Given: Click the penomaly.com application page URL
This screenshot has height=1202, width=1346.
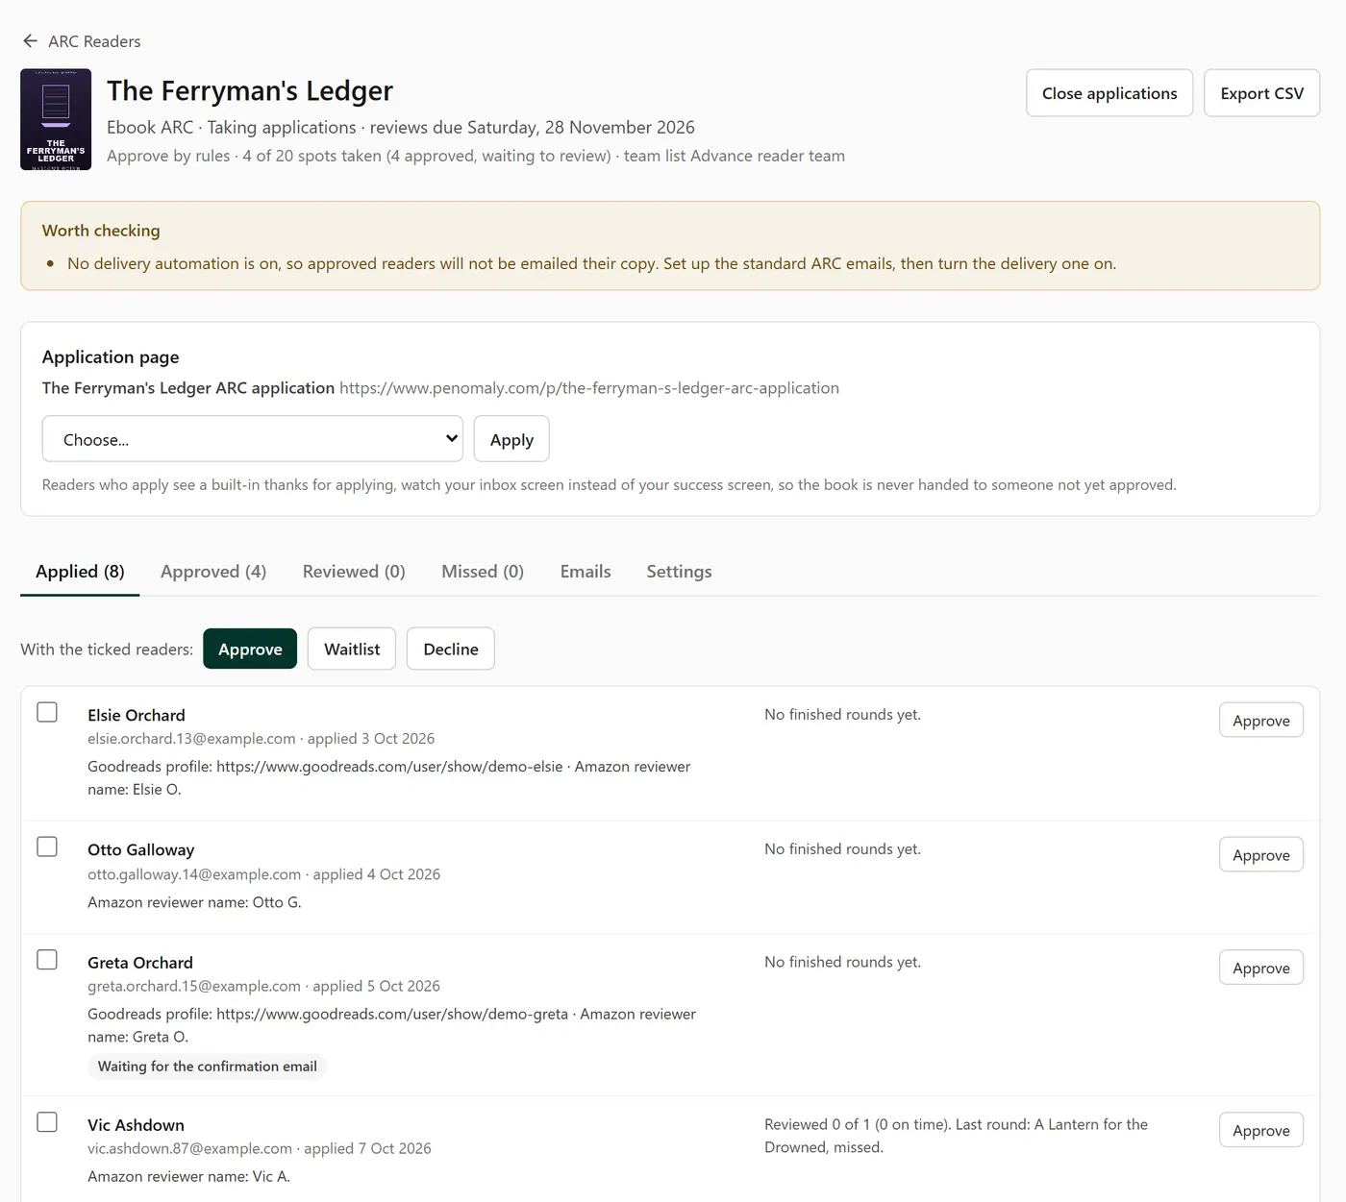Looking at the screenshot, I should pyautogui.click(x=589, y=388).
